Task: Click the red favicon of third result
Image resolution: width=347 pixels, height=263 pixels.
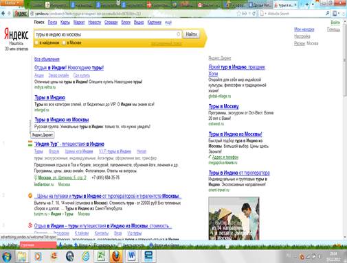Action: (x=30, y=225)
